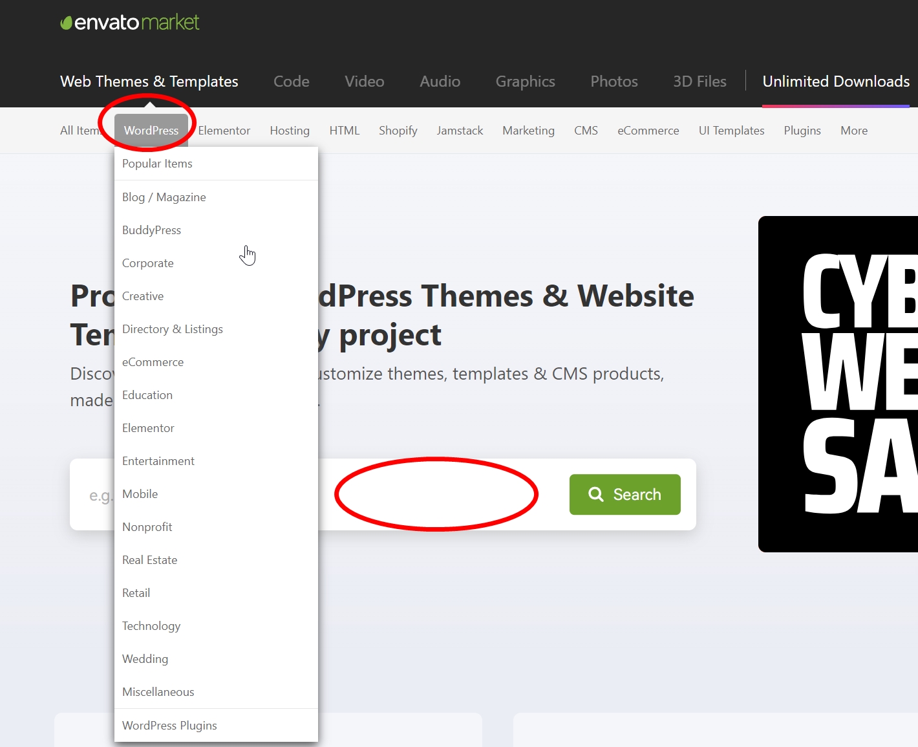
Task: Open Web Themes & Templates section
Action: click(149, 81)
